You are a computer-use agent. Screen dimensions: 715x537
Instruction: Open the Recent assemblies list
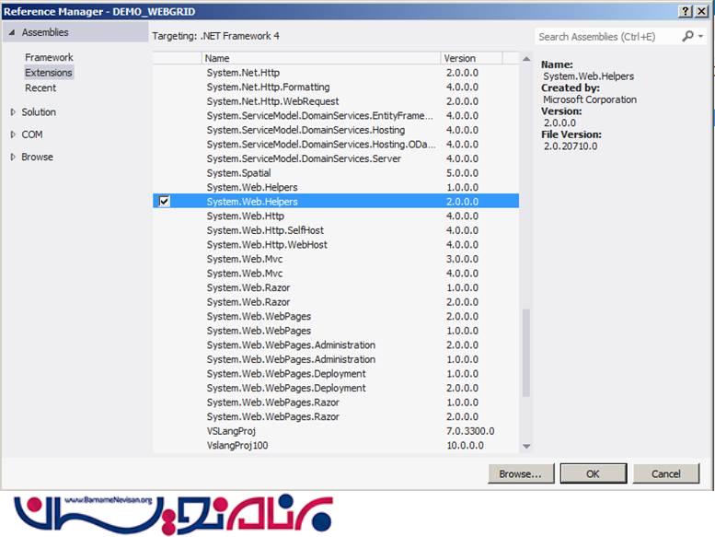point(40,88)
